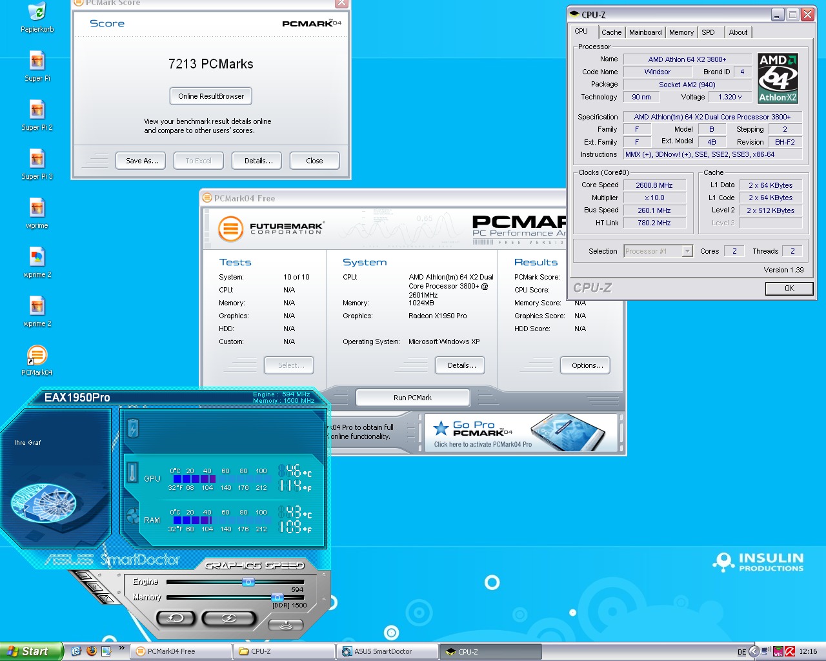Screen dimensions: 826x661
Task: Switch to Cache tab in CPU-Z
Action: coord(611,32)
